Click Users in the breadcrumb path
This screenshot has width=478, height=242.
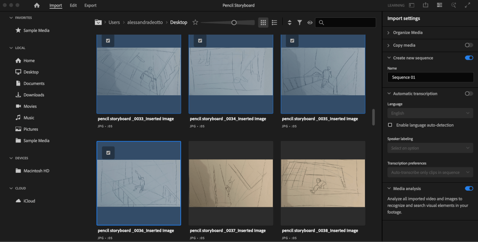(114, 22)
